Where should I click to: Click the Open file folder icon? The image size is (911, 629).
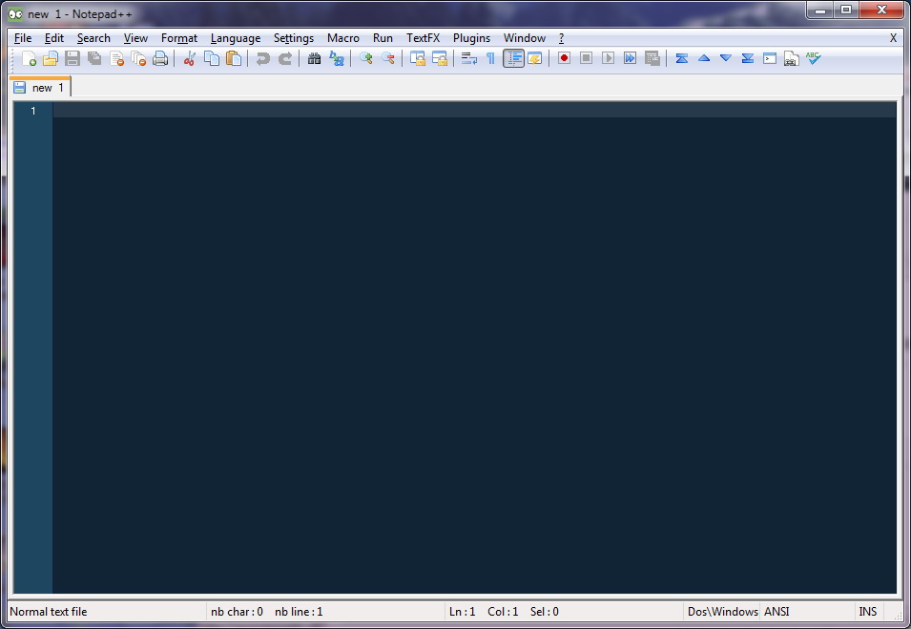[x=51, y=58]
